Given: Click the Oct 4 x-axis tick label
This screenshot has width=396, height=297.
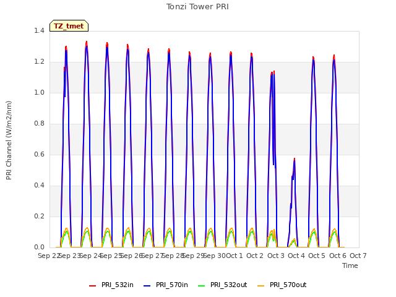Looking at the screenshot, I should (x=296, y=256).
